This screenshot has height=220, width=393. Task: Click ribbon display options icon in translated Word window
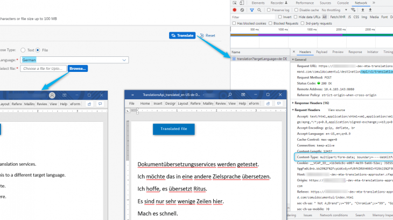pos(243,94)
